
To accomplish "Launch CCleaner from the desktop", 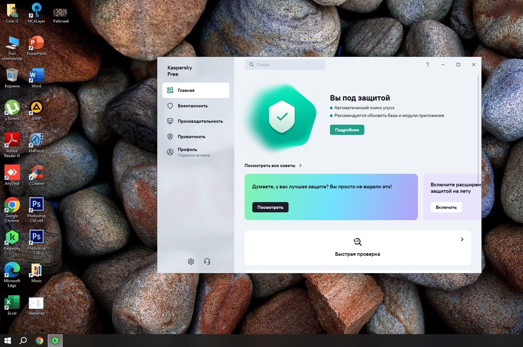I will tap(36, 175).
